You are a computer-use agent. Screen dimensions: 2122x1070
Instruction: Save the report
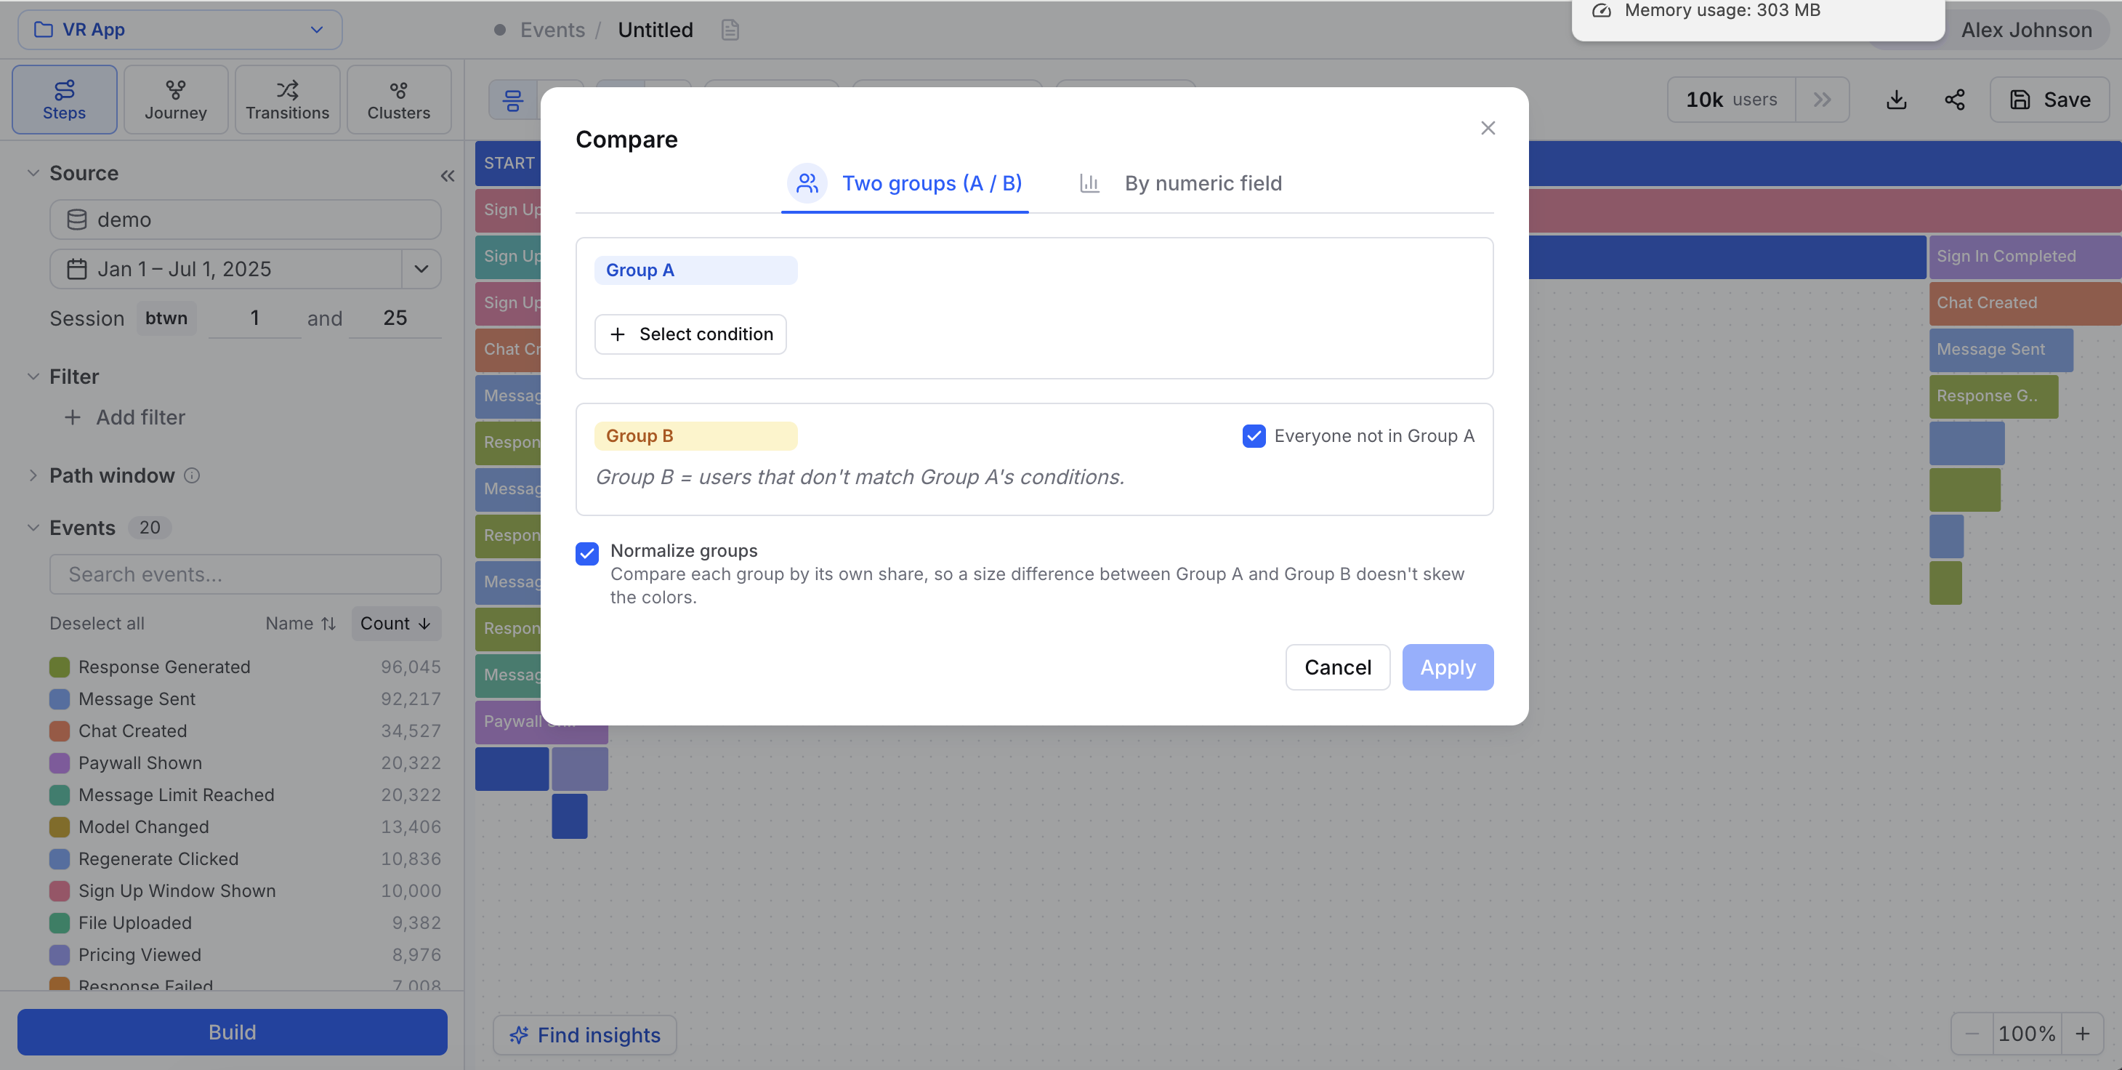click(x=2049, y=100)
